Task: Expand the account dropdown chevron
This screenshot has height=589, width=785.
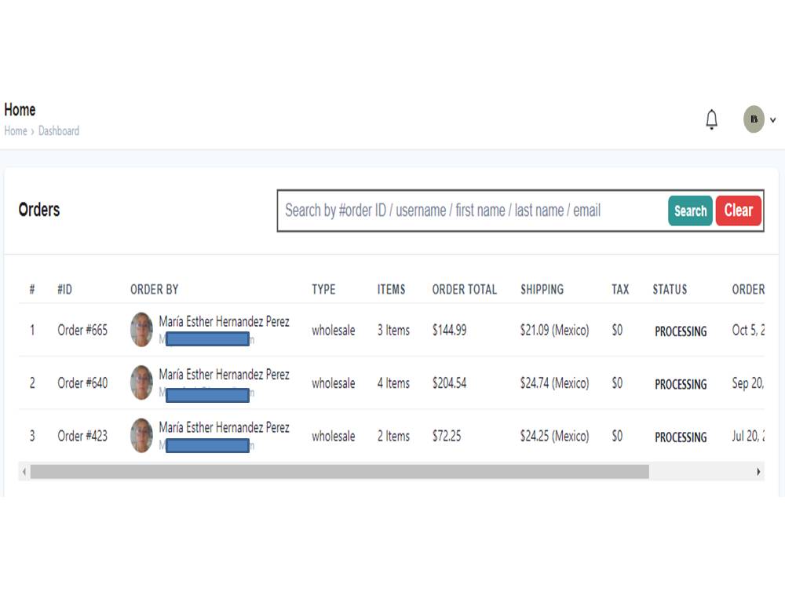Action: [x=772, y=120]
